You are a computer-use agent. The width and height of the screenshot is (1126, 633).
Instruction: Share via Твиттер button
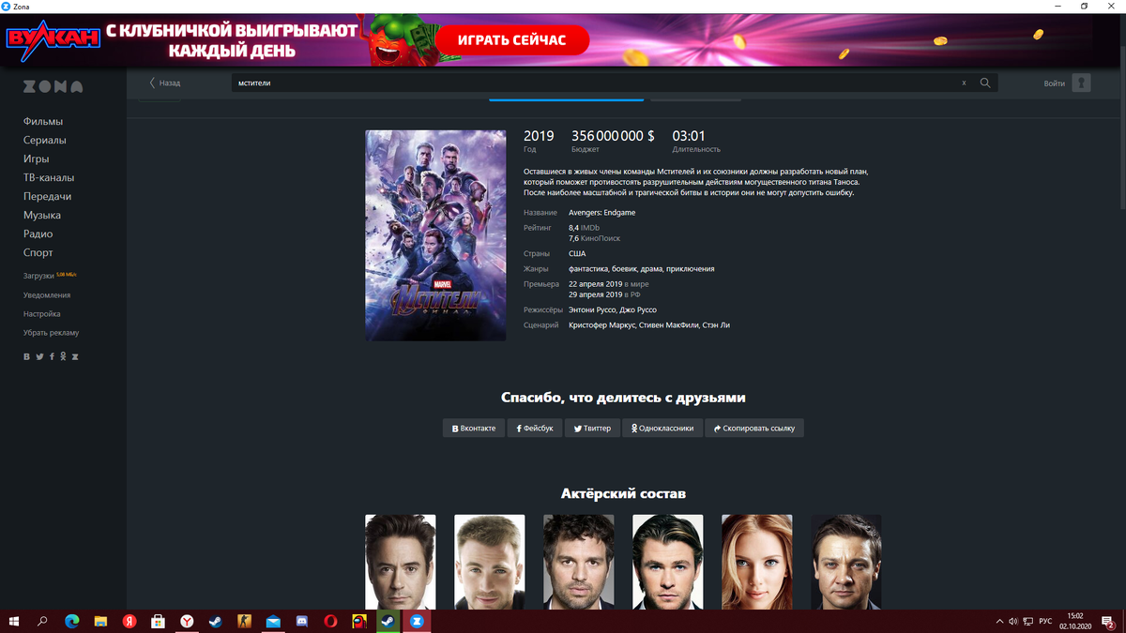(x=592, y=428)
